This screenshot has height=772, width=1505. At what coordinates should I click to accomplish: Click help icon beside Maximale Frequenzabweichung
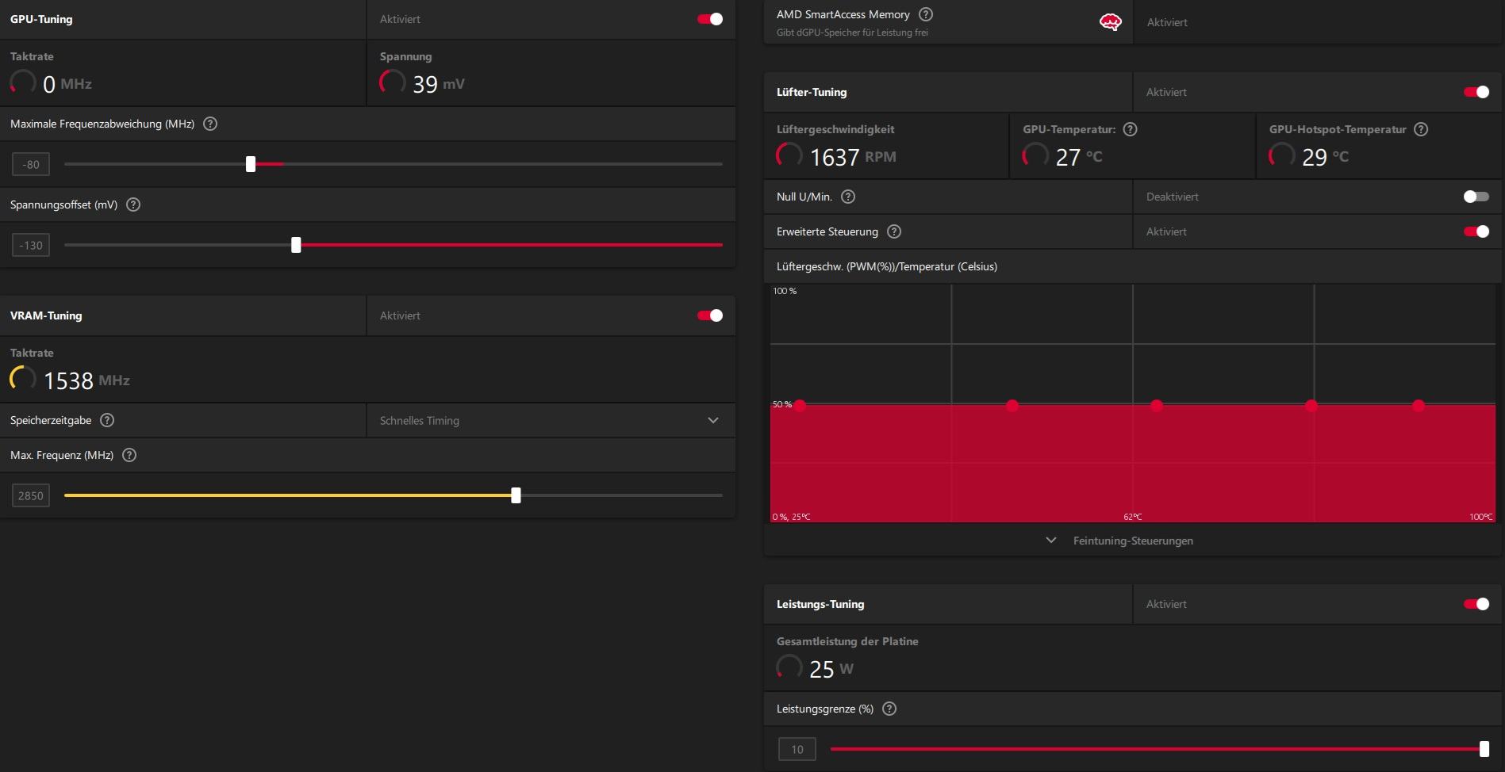[210, 124]
